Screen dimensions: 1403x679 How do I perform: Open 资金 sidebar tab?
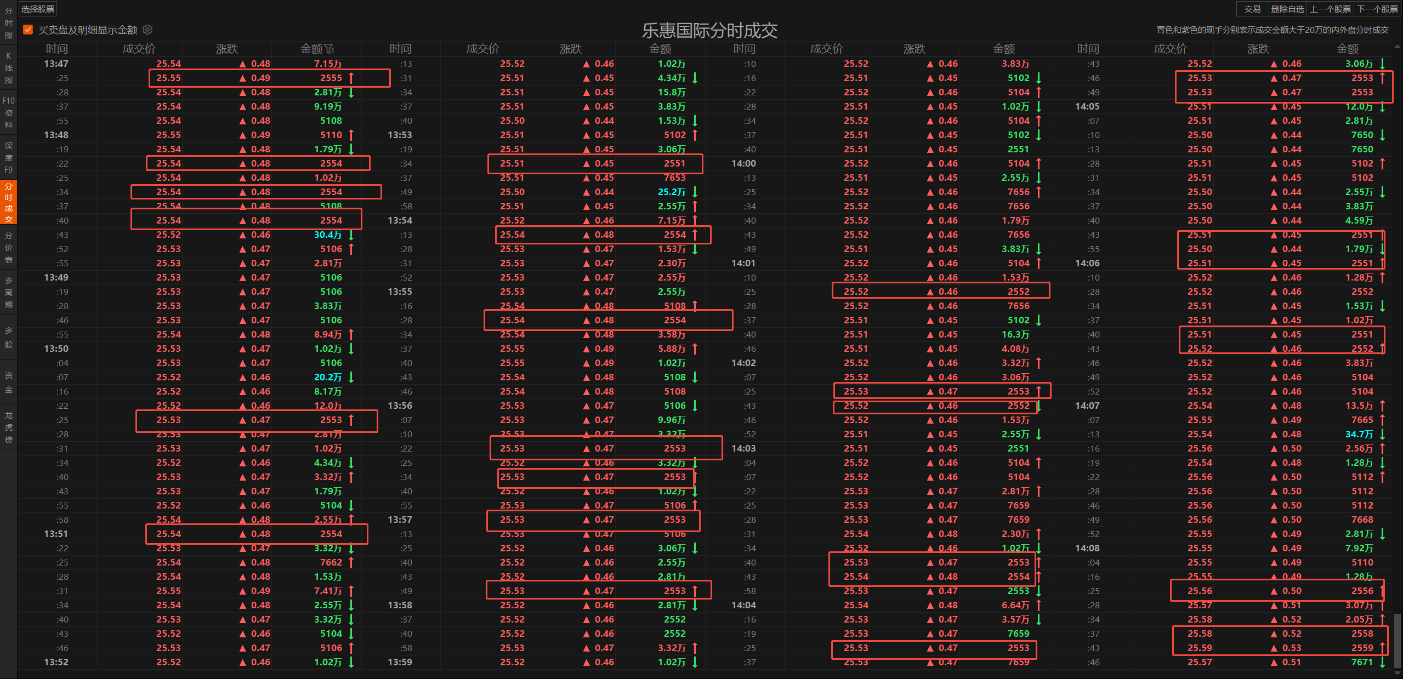8,382
